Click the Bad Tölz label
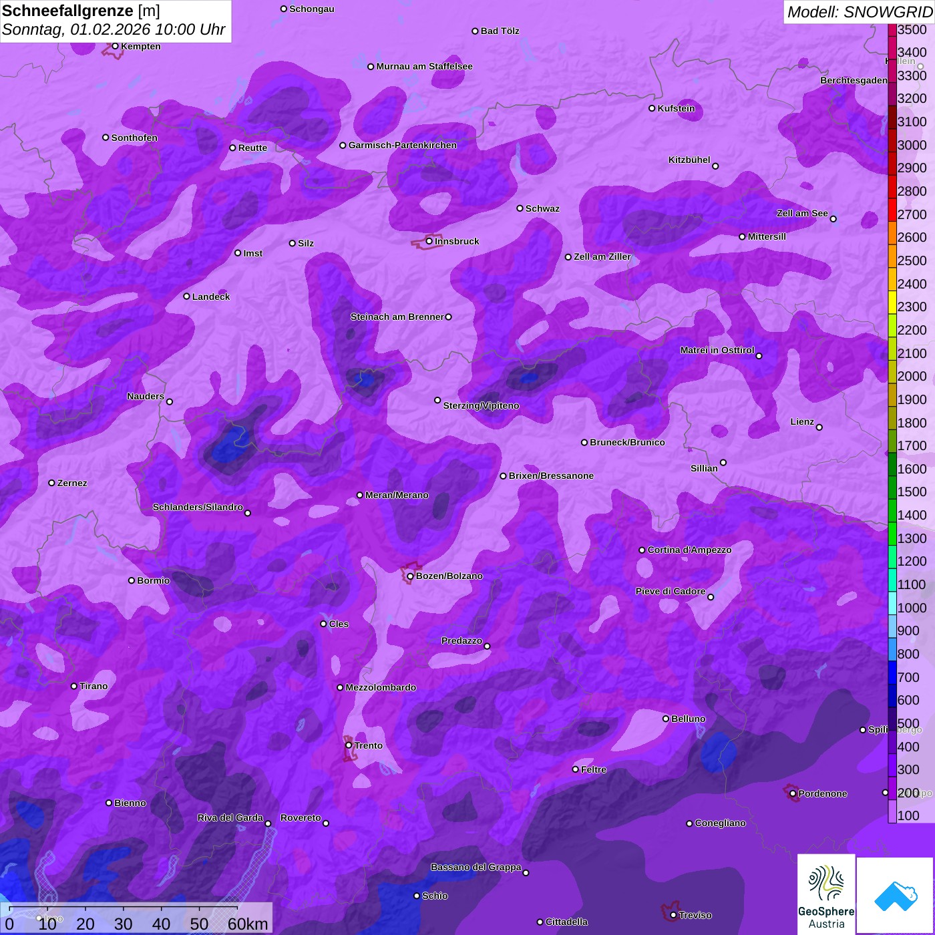 coord(500,31)
